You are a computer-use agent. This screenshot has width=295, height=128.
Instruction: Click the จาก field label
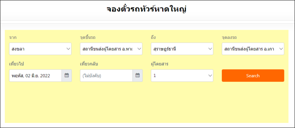click(13, 38)
